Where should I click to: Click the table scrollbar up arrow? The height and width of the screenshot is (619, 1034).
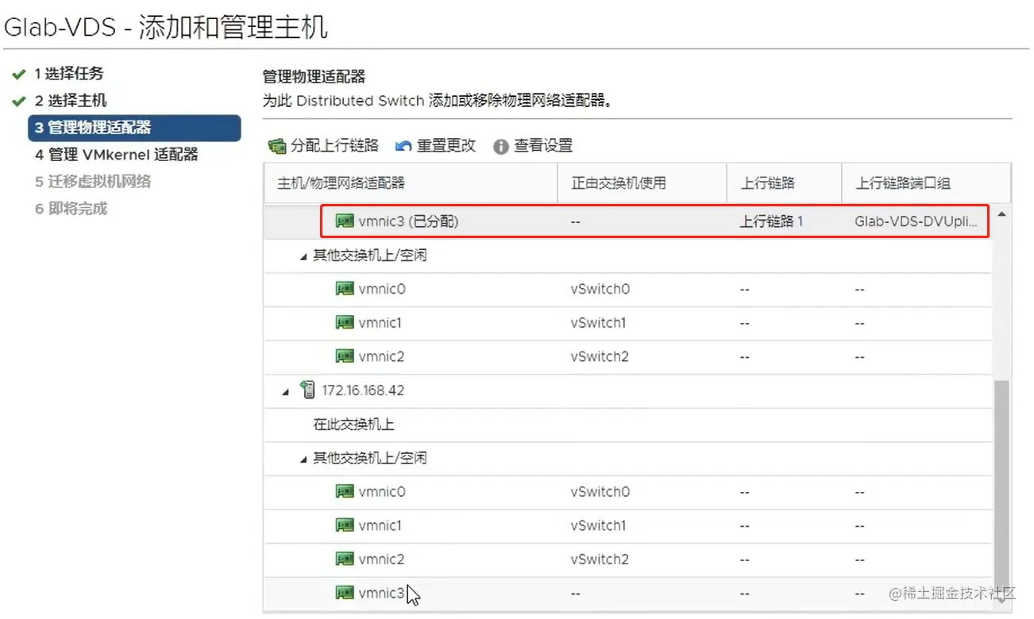click(1001, 215)
